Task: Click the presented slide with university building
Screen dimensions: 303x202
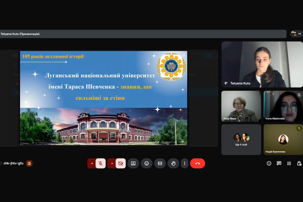Action: pyautogui.click(x=104, y=98)
